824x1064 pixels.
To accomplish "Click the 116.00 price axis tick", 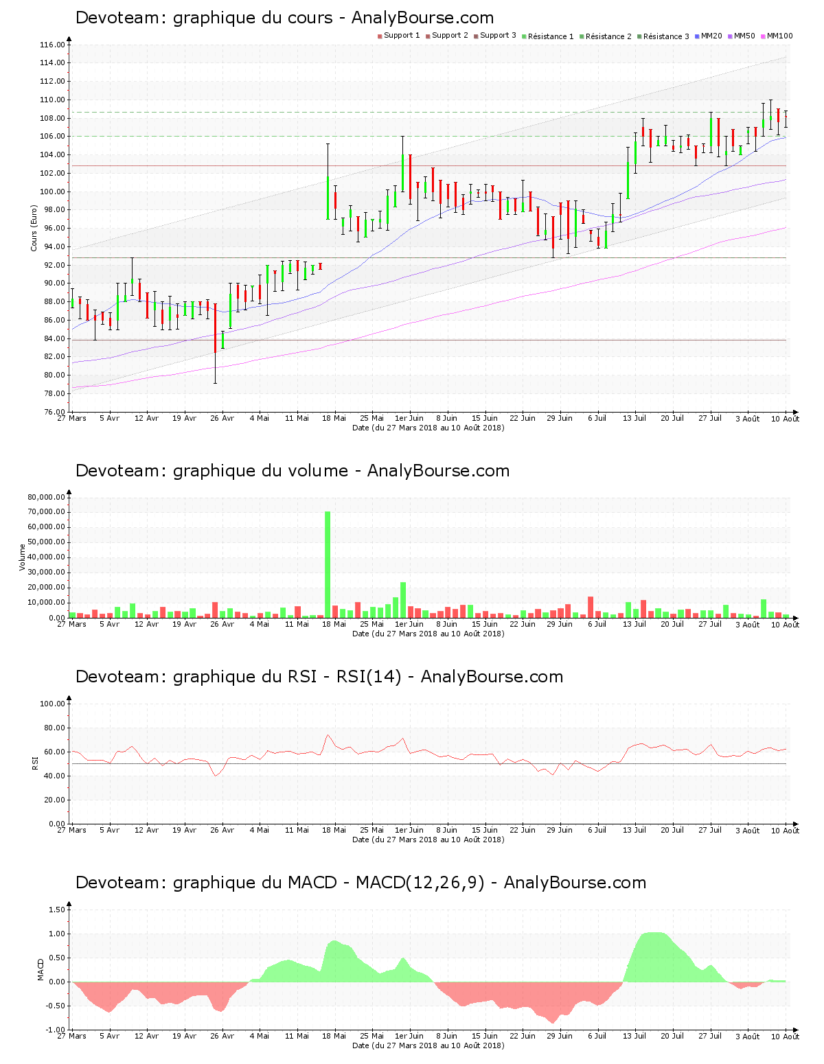I will tap(52, 45).
